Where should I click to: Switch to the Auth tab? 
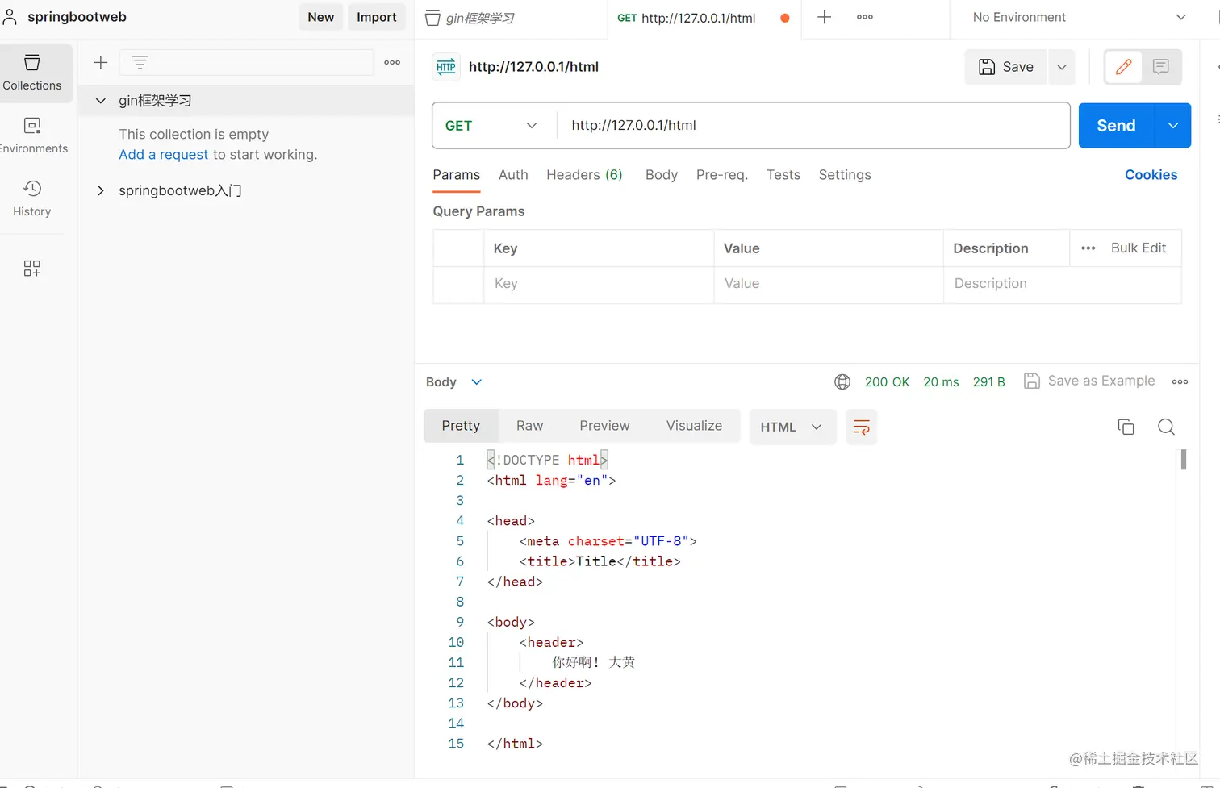point(513,175)
